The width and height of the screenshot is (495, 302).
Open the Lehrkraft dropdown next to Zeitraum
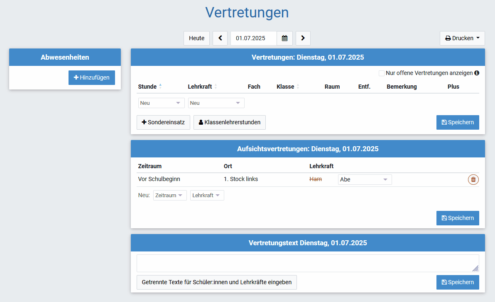pyautogui.click(x=207, y=195)
